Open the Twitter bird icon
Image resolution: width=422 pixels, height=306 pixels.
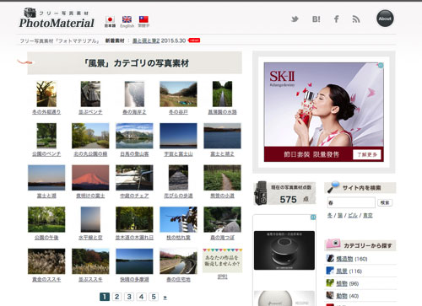[x=295, y=19]
